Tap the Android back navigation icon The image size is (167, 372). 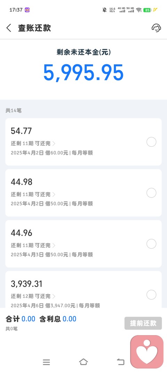121,362
